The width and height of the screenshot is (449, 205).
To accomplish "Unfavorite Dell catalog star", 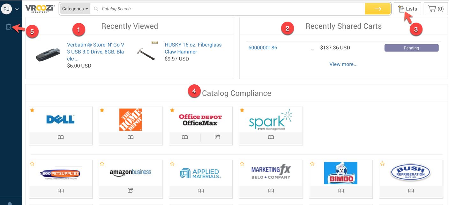I will pyautogui.click(x=32, y=110).
